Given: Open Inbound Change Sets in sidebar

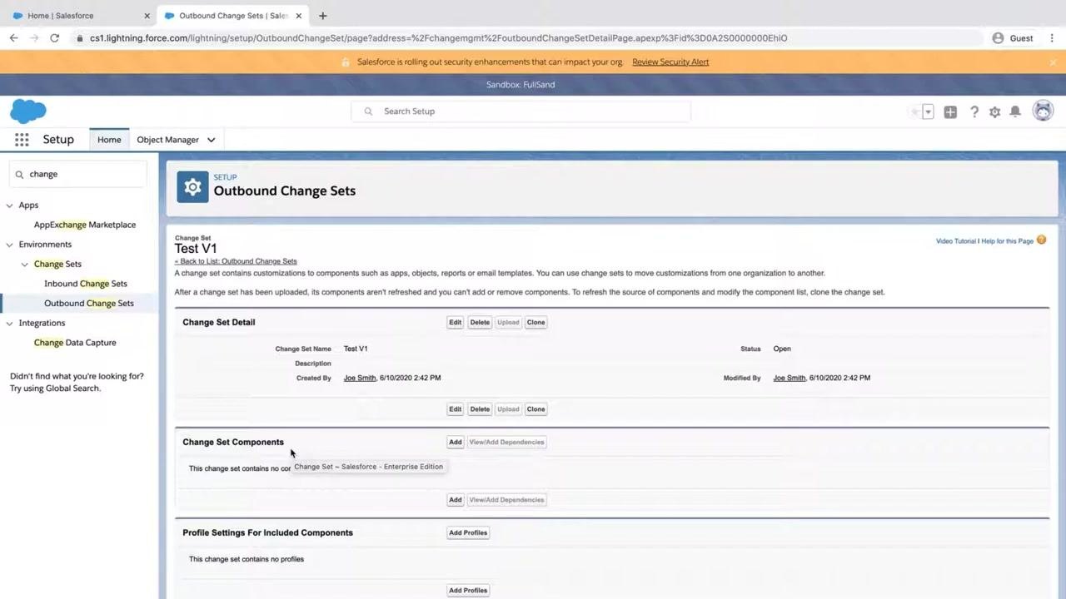Looking at the screenshot, I should click(86, 284).
